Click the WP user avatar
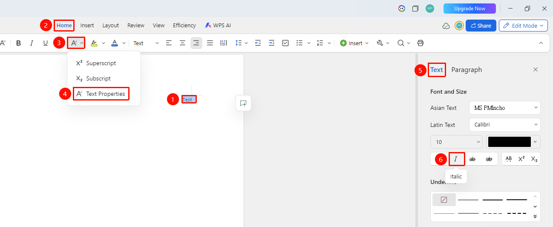 pyautogui.click(x=430, y=9)
